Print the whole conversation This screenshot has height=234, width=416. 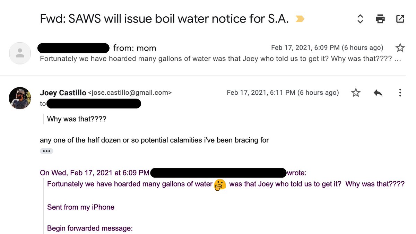click(x=380, y=19)
